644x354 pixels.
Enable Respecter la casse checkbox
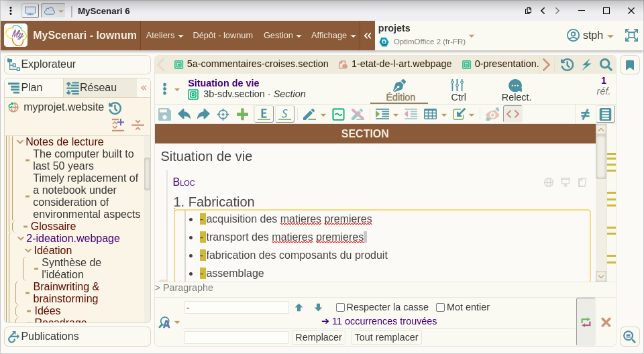(x=340, y=307)
